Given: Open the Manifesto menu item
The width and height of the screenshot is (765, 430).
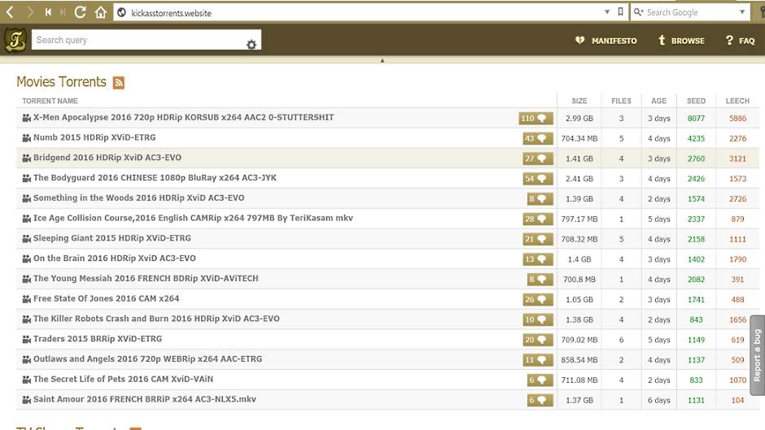Looking at the screenshot, I should click(606, 41).
